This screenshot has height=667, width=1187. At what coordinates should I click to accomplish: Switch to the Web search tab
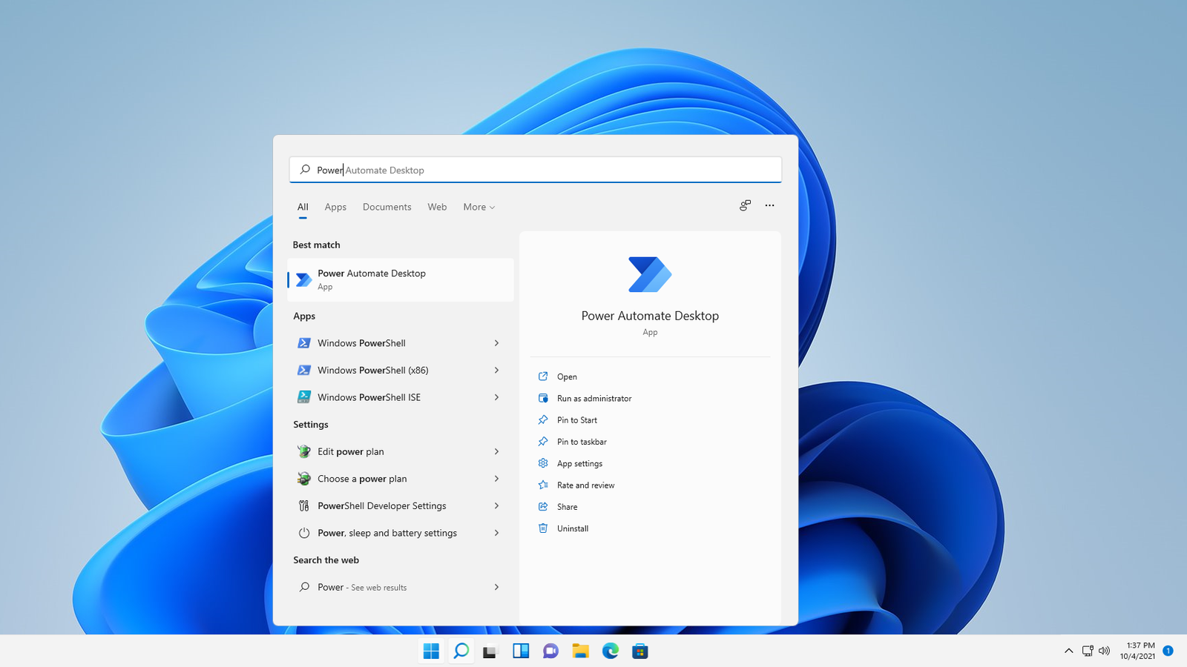[x=437, y=207]
